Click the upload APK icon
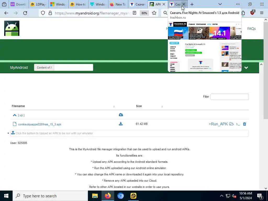Viewport: 268px width, 201px height. (13, 133)
